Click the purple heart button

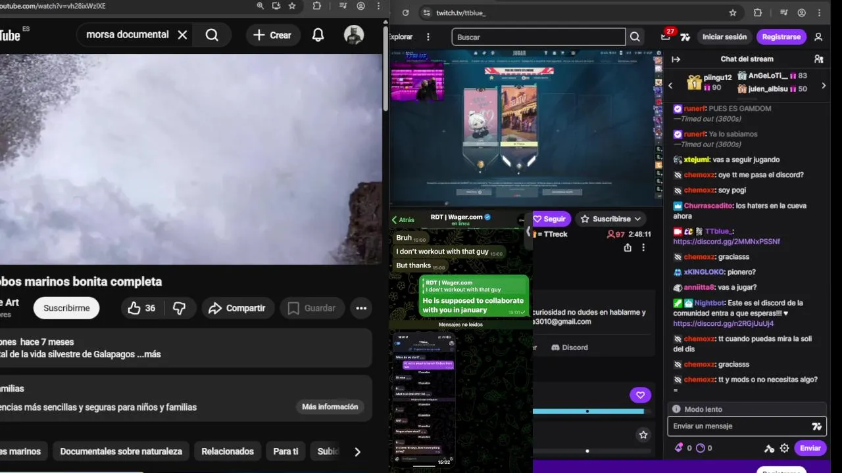click(640, 395)
